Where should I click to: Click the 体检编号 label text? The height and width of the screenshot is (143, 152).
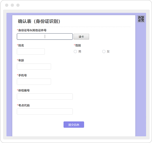(24, 90)
